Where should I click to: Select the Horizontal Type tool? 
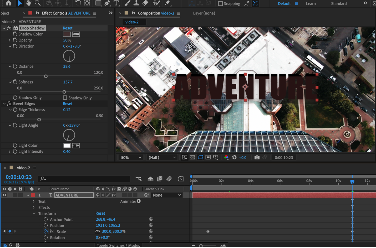(x=116, y=3)
